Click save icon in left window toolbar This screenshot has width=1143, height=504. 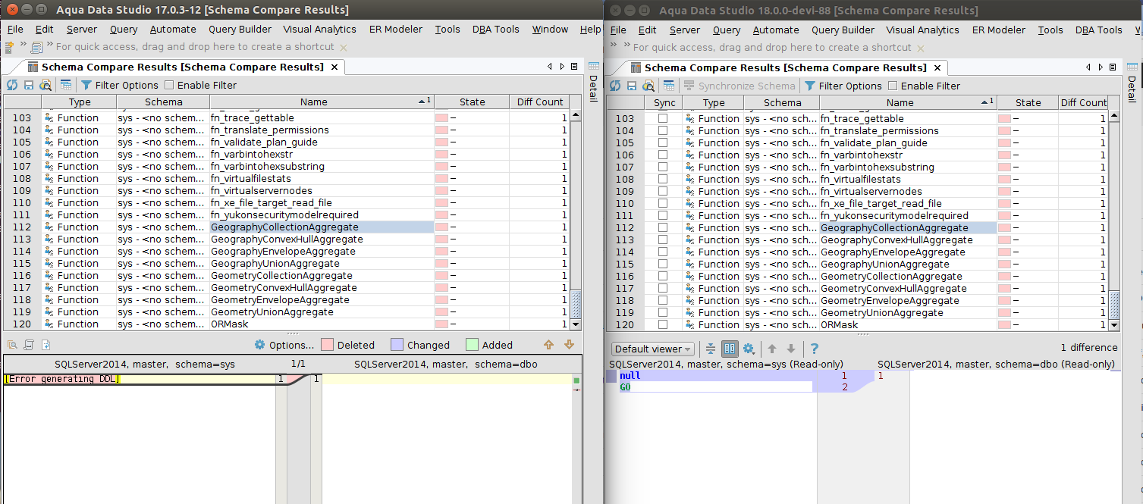(29, 85)
